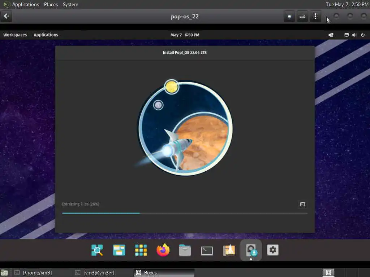Click the rocket illustration in installer
Screen dimensions: 370x277
[x=185, y=128]
